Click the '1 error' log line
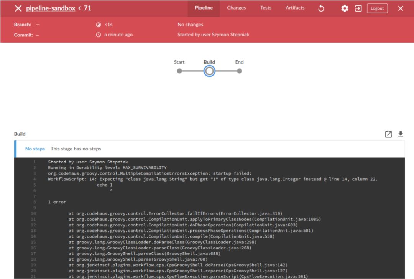Image resolution: width=414 pixels, height=279 pixels. pos(57,202)
